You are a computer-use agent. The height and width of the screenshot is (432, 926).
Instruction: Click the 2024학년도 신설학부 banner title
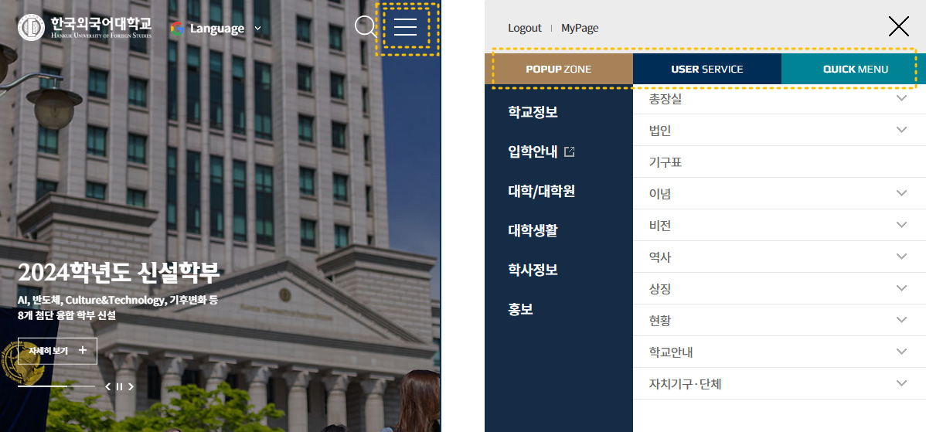click(x=119, y=273)
